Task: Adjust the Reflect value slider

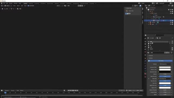Action: click(165, 74)
